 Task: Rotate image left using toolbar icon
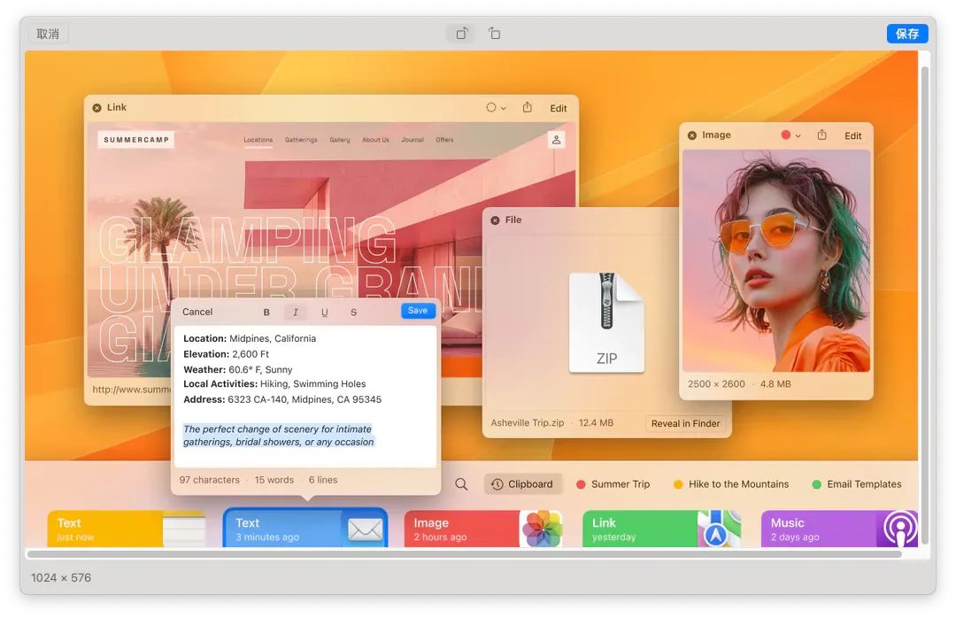462,34
